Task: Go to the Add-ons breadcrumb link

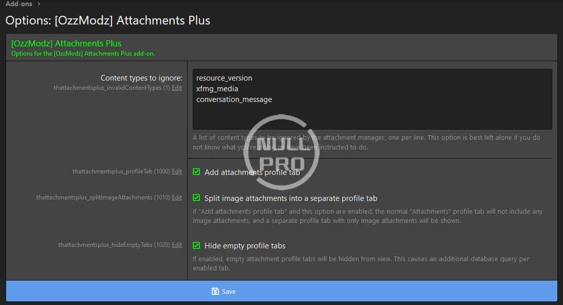Action: pyautogui.click(x=19, y=4)
